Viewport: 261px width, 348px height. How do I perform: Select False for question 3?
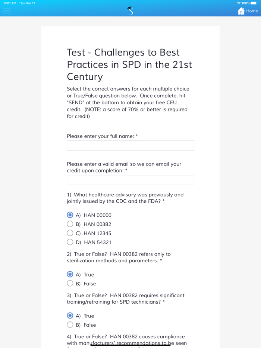coord(70,325)
